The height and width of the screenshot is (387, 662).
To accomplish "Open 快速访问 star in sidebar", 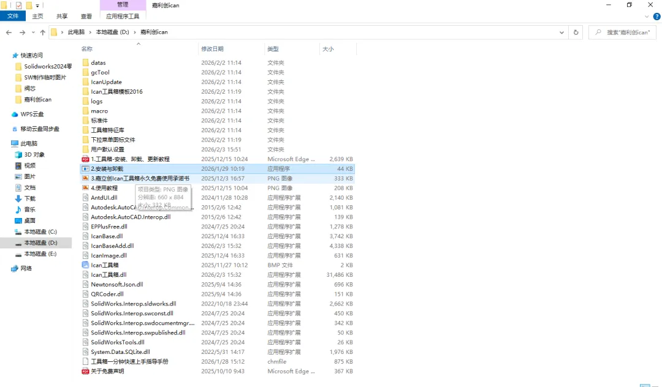I will [15, 56].
